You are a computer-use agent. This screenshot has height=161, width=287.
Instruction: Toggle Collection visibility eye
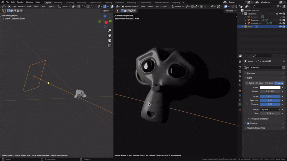pyautogui.click(x=280, y=14)
